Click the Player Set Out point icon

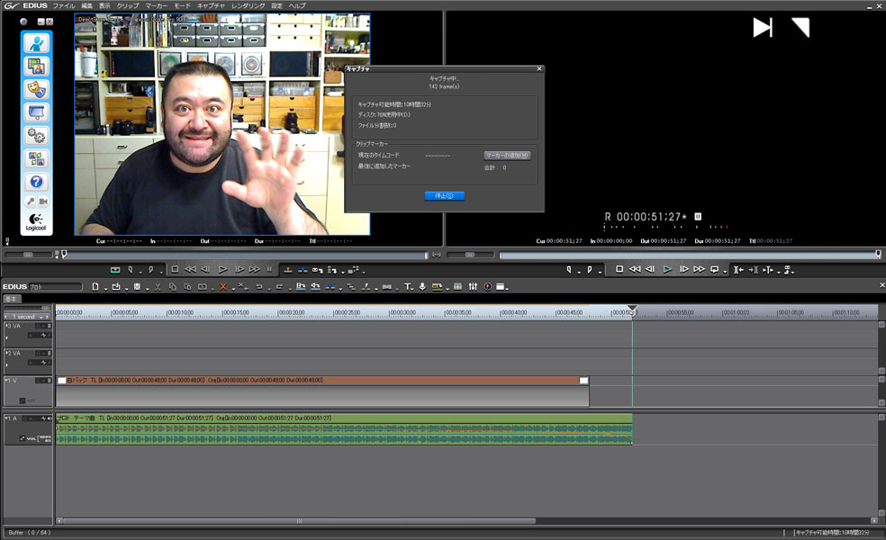[151, 270]
